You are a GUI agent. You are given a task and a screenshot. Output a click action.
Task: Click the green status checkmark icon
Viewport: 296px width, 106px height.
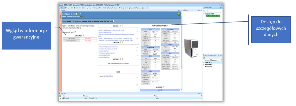179,14
